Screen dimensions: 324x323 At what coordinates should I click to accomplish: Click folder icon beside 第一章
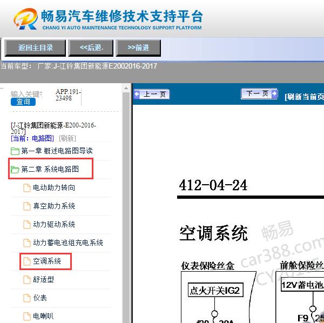[x=15, y=151]
